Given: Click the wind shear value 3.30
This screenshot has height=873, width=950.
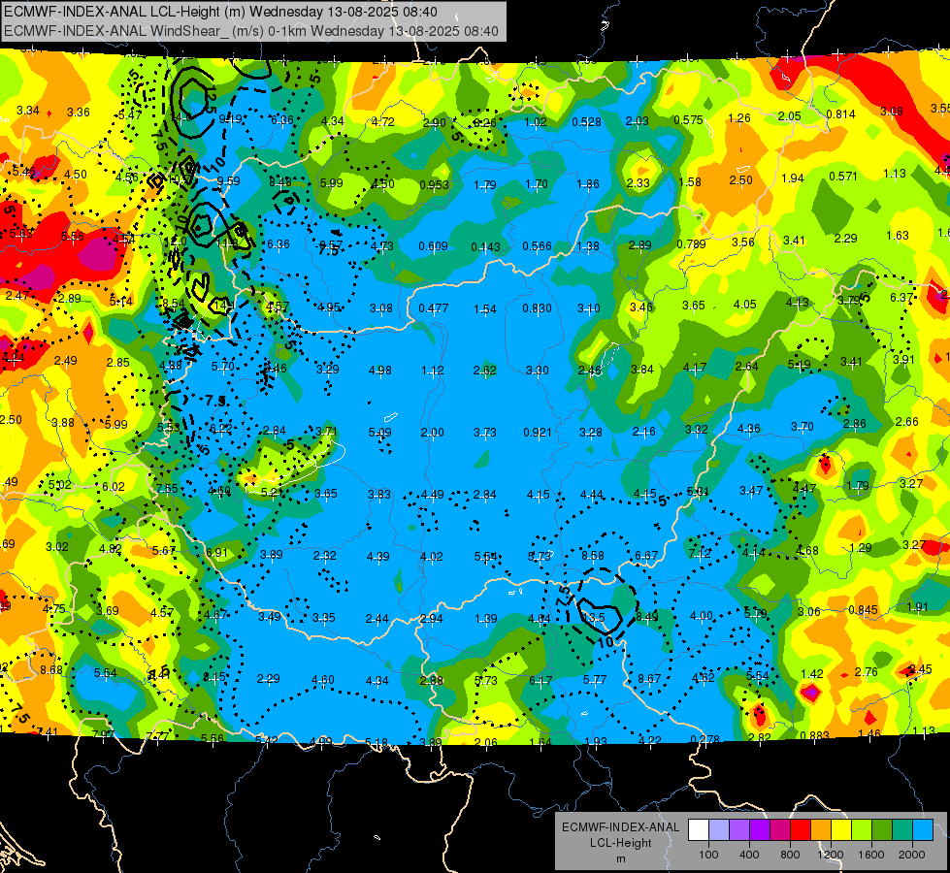Looking at the screenshot, I should point(537,371).
